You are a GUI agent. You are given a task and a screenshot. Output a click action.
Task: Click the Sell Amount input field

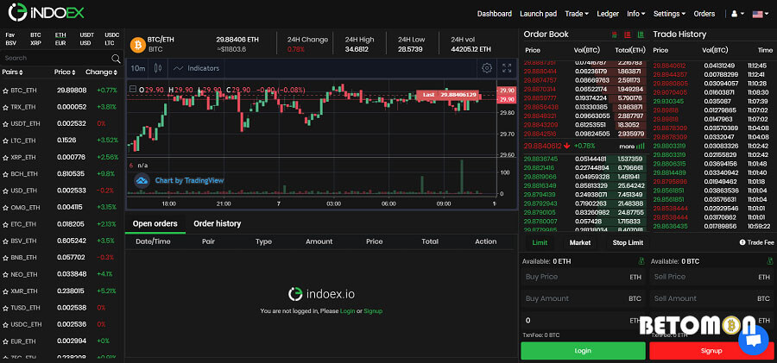712,298
